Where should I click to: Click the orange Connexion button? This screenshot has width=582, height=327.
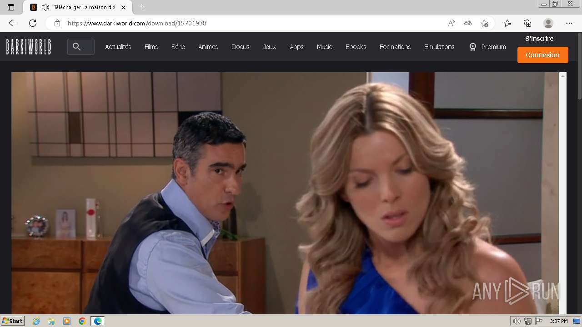coord(543,55)
